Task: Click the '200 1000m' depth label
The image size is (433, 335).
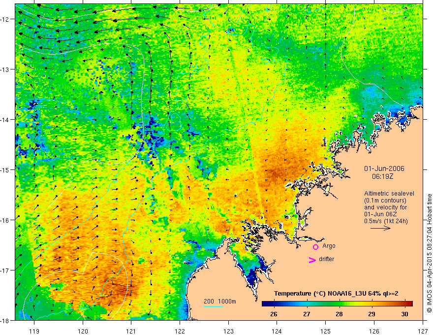Action: tap(220, 301)
